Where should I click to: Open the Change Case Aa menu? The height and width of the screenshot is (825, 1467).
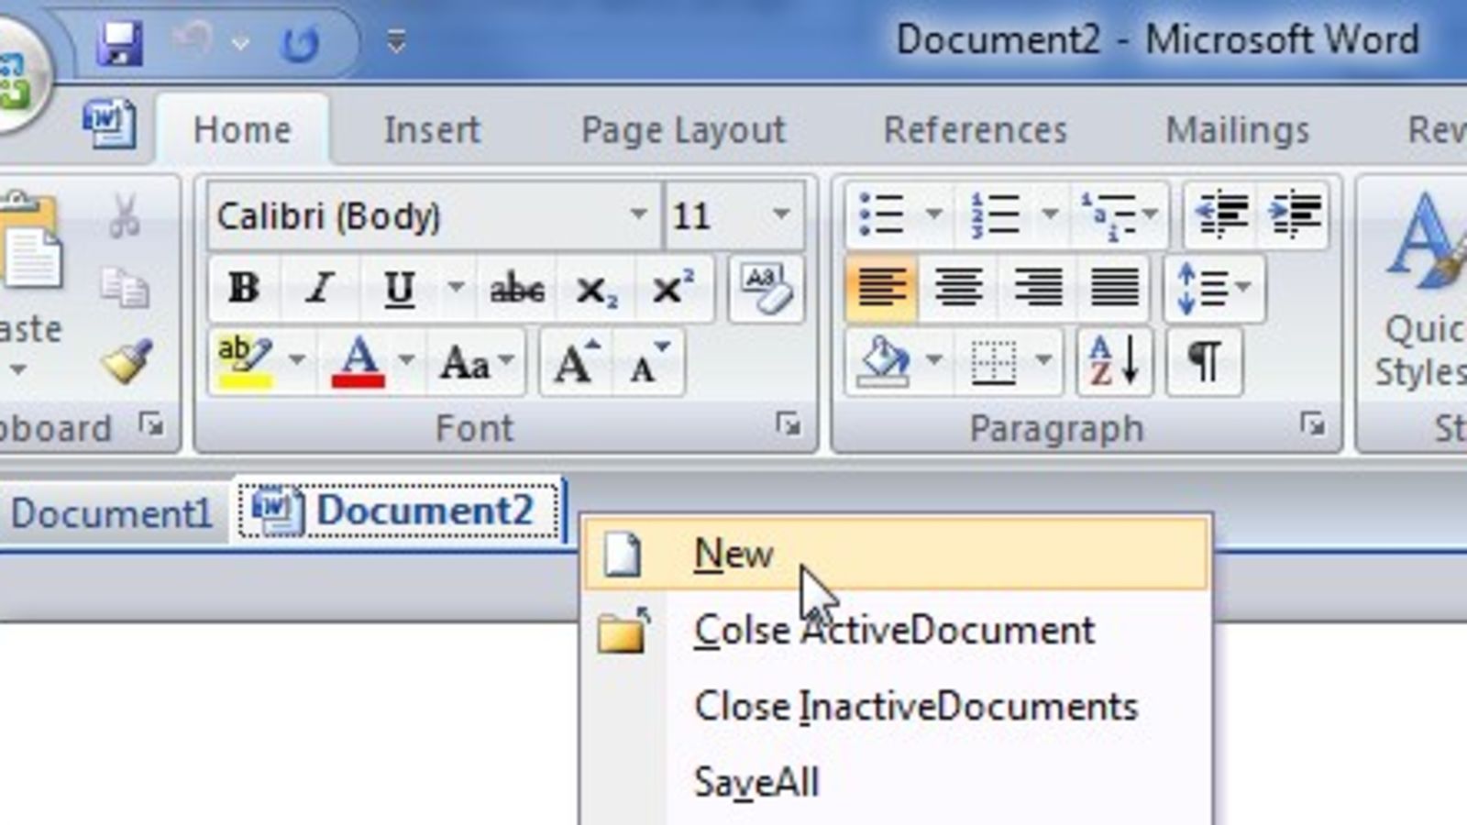pos(476,363)
